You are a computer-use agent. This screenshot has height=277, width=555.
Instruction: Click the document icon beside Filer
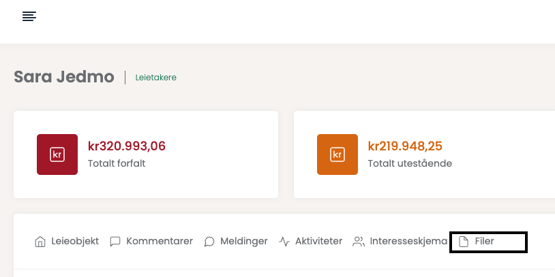pyautogui.click(x=464, y=242)
